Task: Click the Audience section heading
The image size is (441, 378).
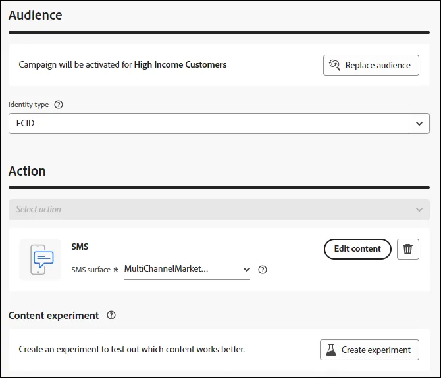Action: coord(35,15)
